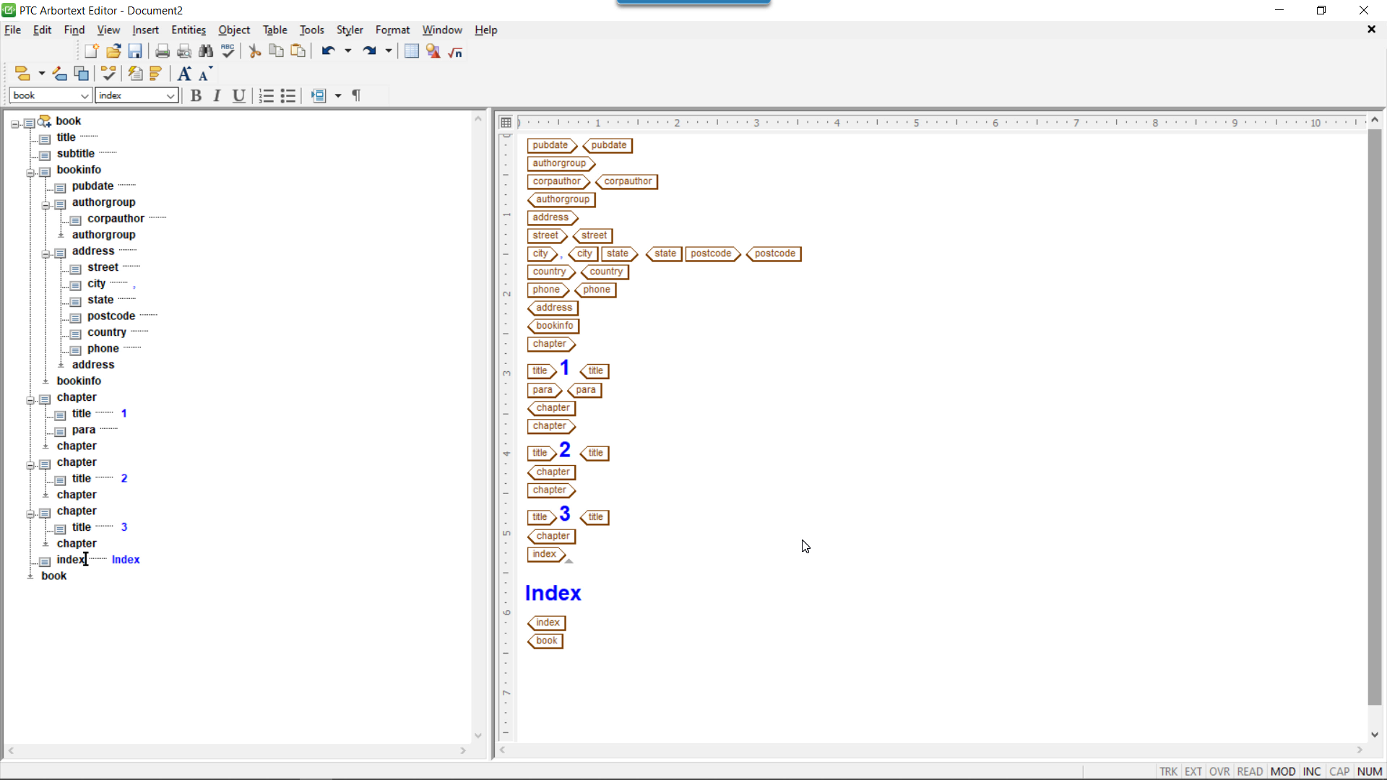
Task: Select the corpauthor row in tree
Action: point(116,219)
